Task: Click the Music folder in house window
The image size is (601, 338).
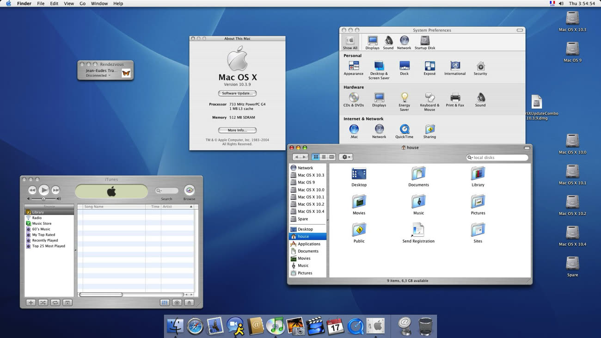Action: click(418, 202)
